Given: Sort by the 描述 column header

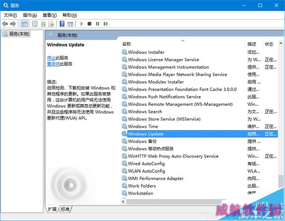Looking at the screenshot, I should (x=252, y=44).
